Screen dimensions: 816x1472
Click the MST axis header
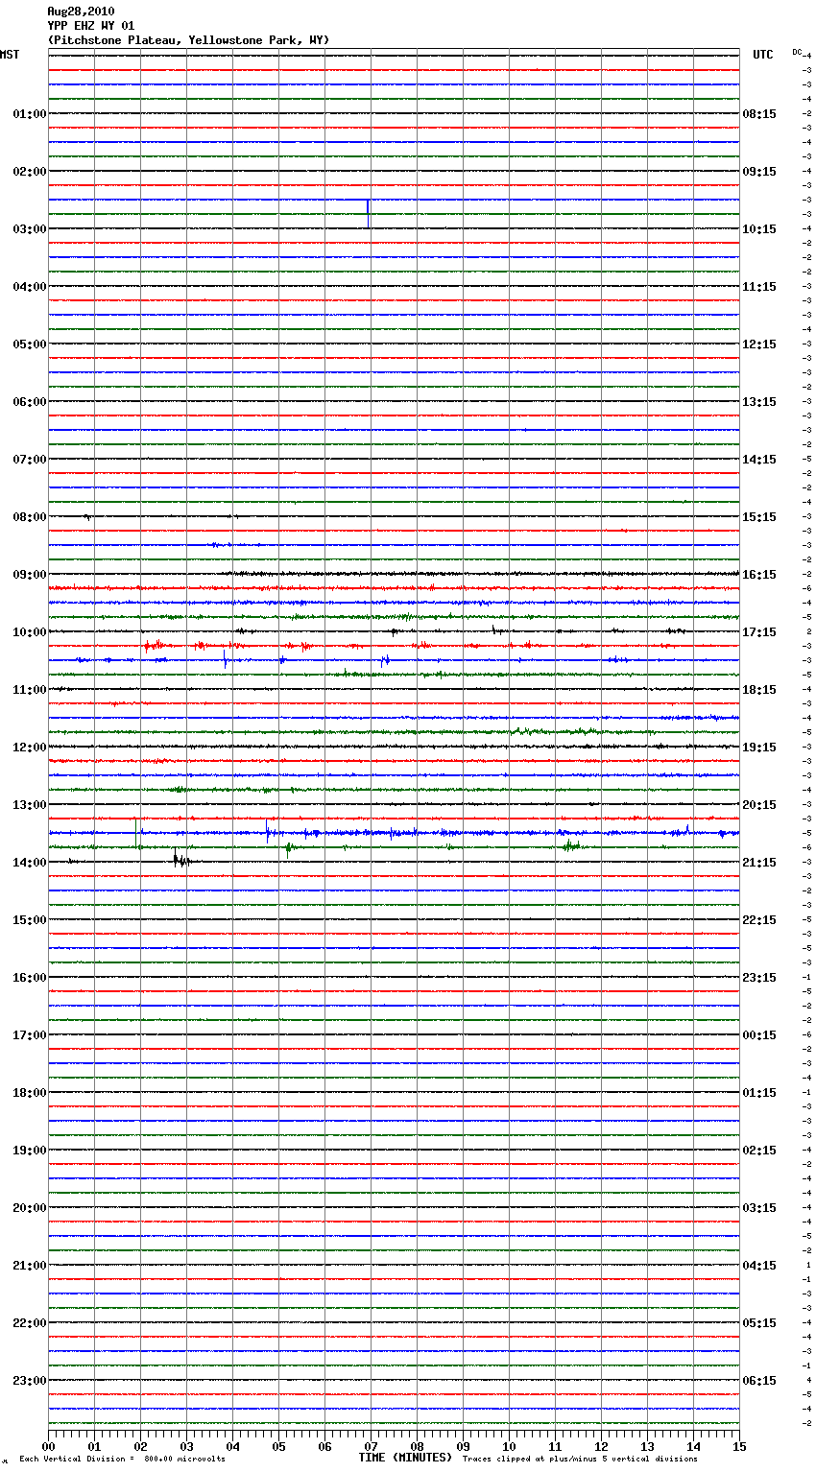10,55
